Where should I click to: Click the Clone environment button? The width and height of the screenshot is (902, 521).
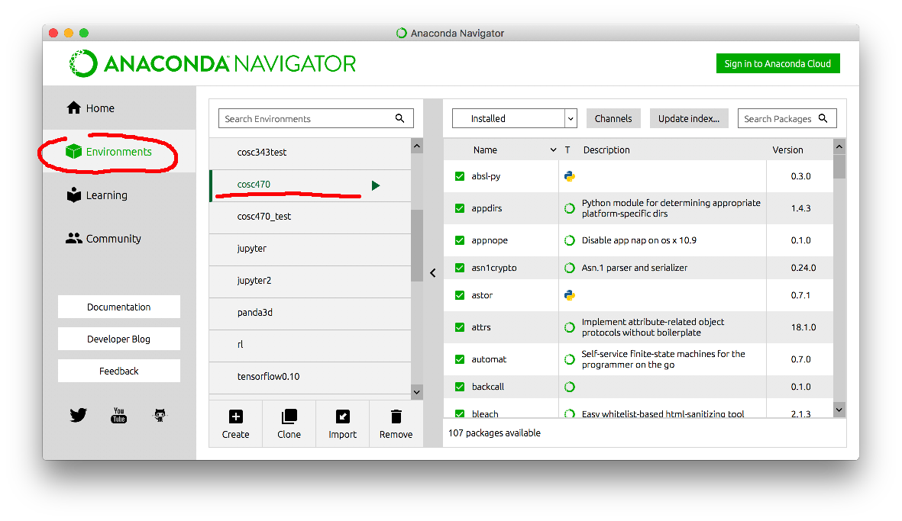click(x=289, y=424)
